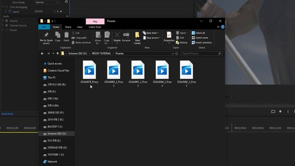Click PROXY TUTORIAL breadcrumb
The image size is (295, 166).
coord(101,53)
